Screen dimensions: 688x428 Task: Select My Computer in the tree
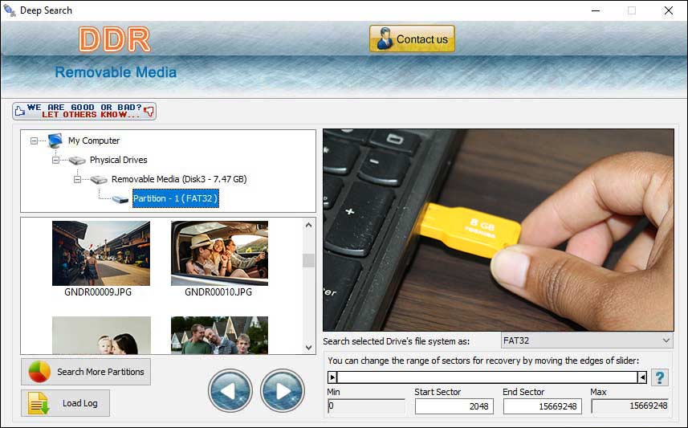pyautogui.click(x=93, y=141)
